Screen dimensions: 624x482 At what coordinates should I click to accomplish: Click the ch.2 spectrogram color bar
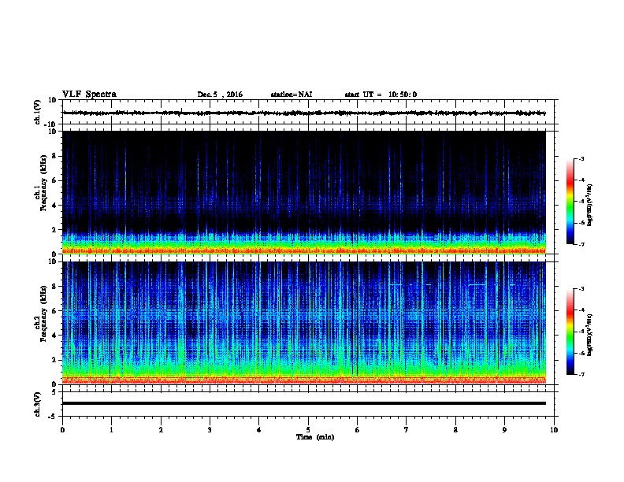pyautogui.click(x=570, y=332)
